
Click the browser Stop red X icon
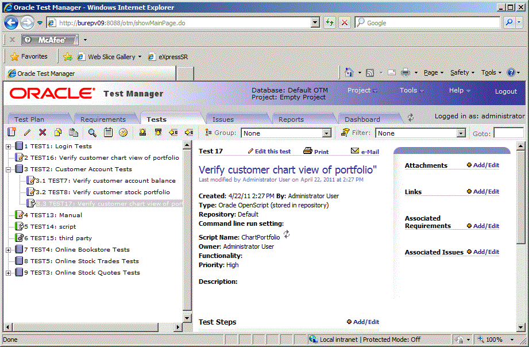tap(345, 22)
